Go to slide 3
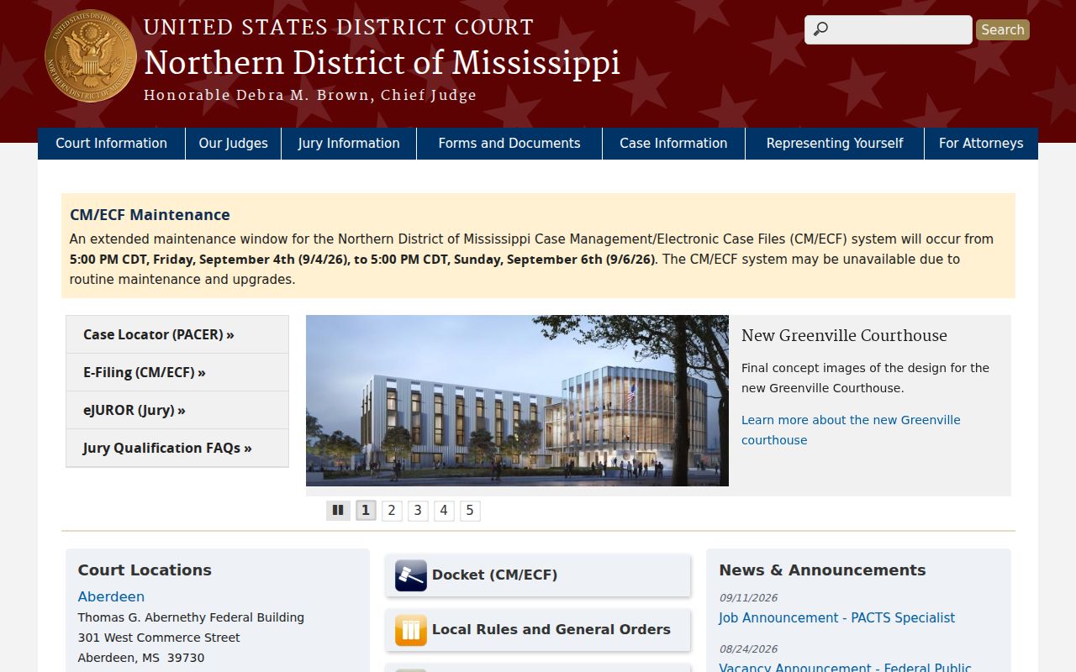The image size is (1076, 672). [x=418, y=510]
